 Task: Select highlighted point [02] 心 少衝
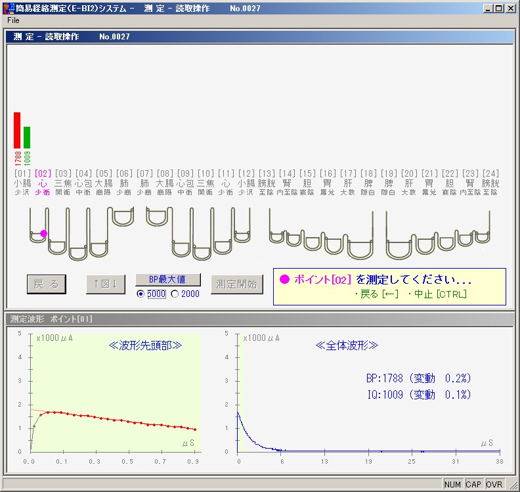(42, 183)
